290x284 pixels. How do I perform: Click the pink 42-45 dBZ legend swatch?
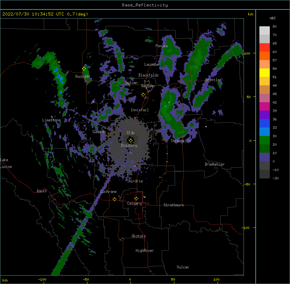264,98
